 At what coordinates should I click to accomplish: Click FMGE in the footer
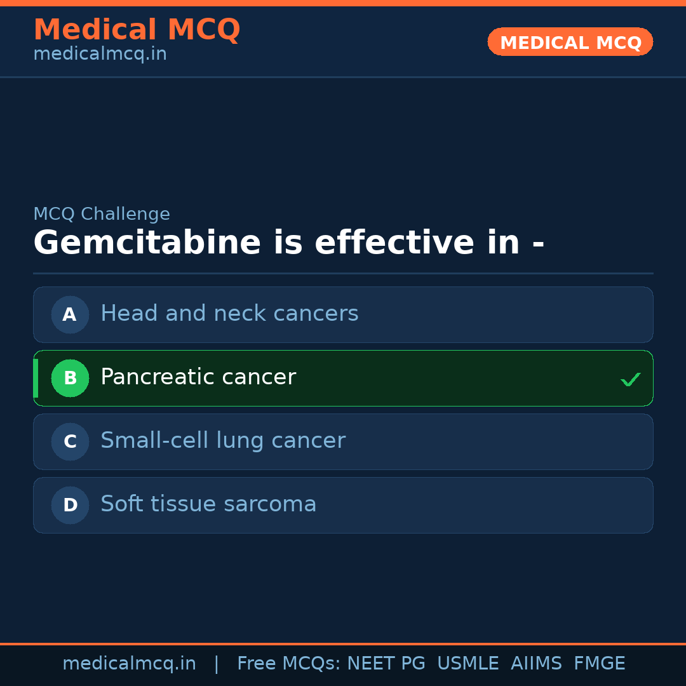tap(599, 664)
